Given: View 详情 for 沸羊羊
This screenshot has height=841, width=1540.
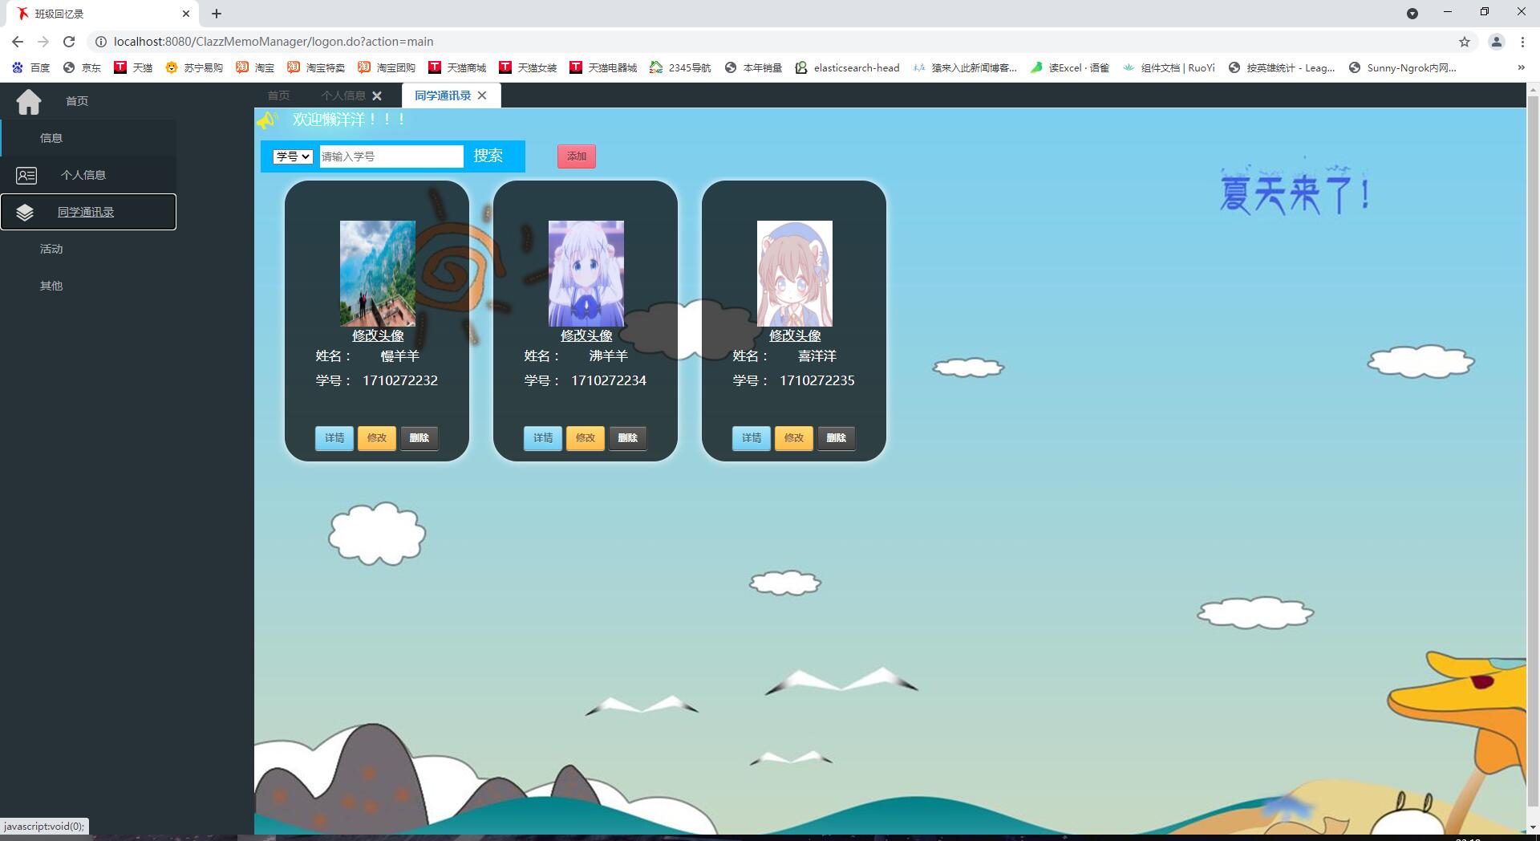Looking at the screenshot, I should (543, 438).
